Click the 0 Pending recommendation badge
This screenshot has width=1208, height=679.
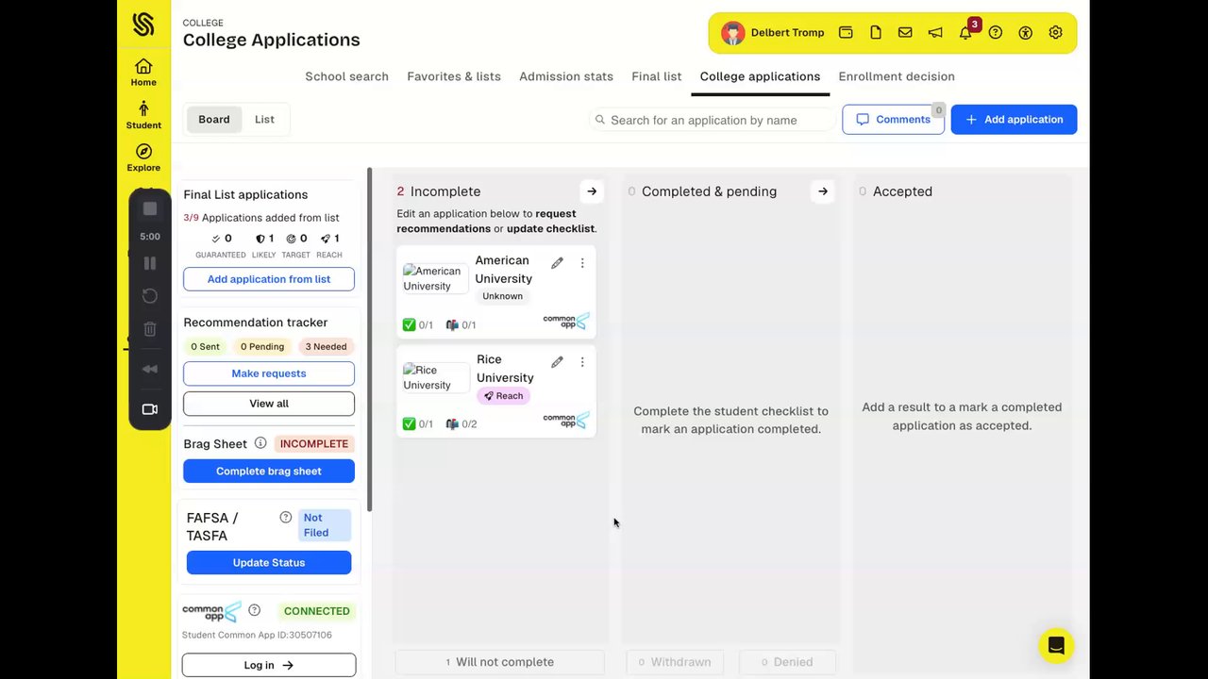[262, 347]
